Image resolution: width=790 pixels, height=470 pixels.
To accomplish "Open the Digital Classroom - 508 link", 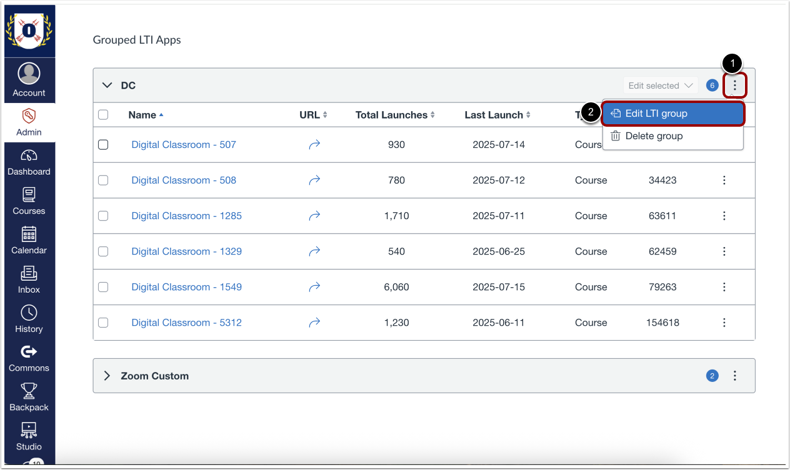I will [184, 180].
